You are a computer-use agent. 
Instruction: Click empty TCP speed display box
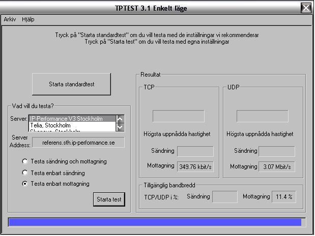pyautogui.click(x=179, y=116)
